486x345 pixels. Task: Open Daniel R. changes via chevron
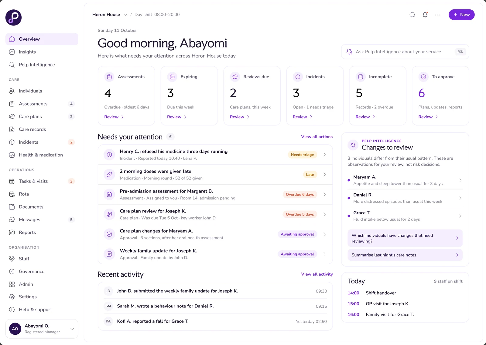(460, 198)
